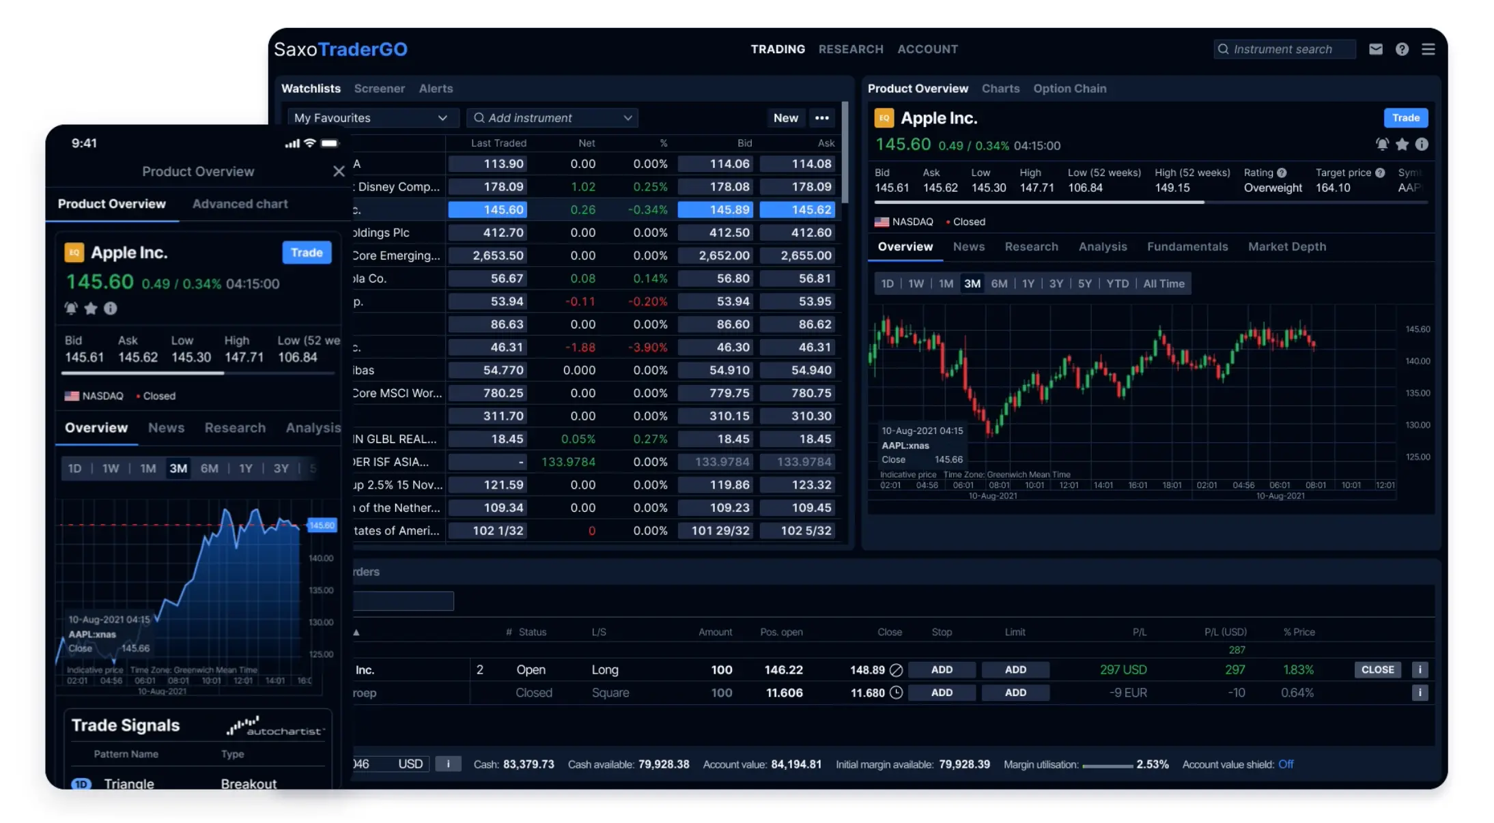Click the stop icon beside 148.89 close price

(x=896, y=669)
